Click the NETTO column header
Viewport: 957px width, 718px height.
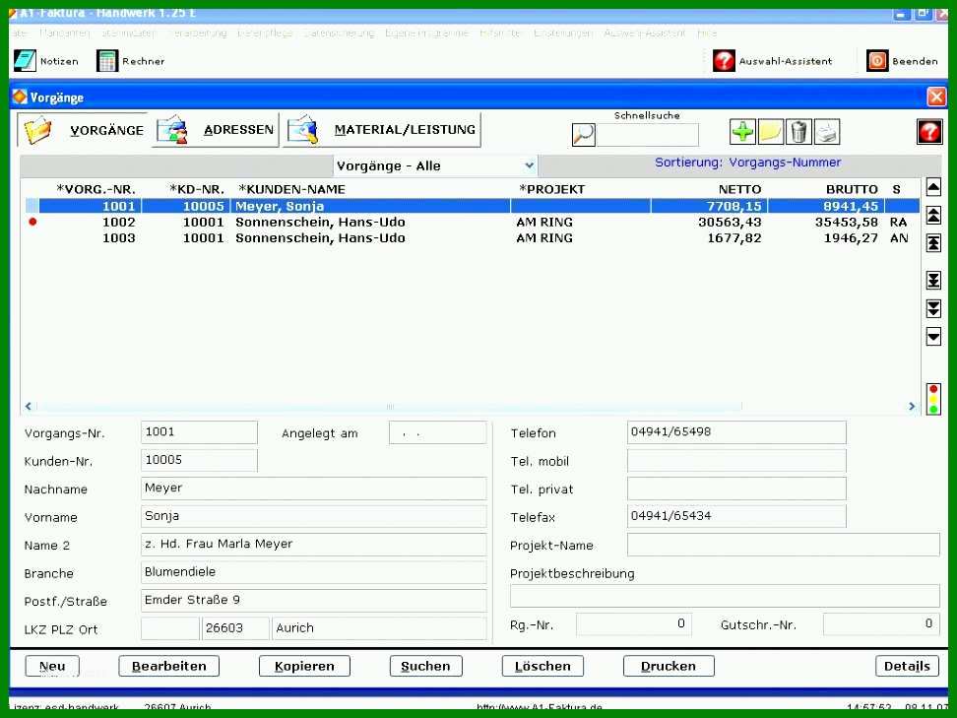point(739,189)
